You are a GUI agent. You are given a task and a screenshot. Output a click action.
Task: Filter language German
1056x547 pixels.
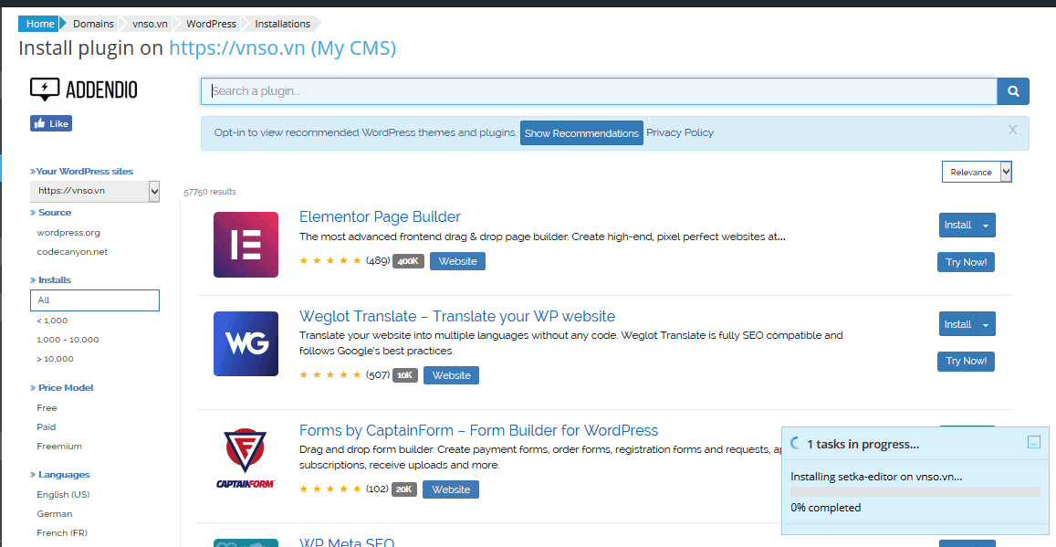click(55, 513)
